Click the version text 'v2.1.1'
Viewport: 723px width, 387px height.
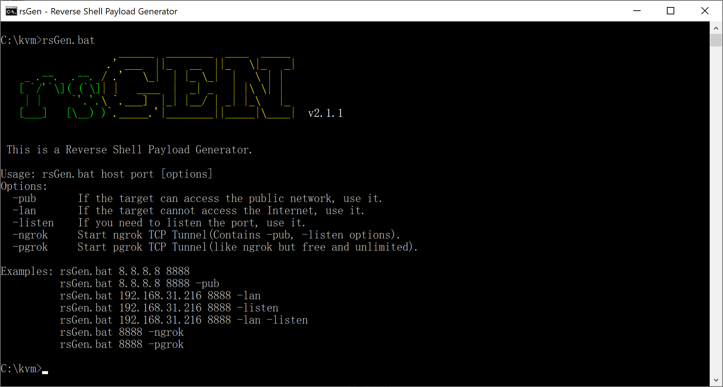pos(325,113)
